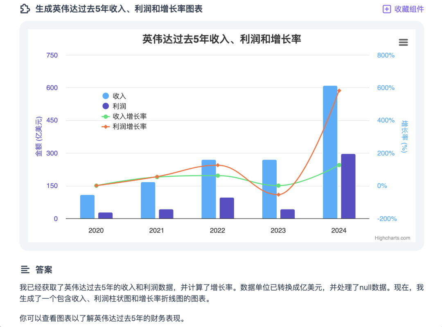
Task: Click the 2020 利润 purple bar
Action: pyautogui.click(x=106, y=215)
